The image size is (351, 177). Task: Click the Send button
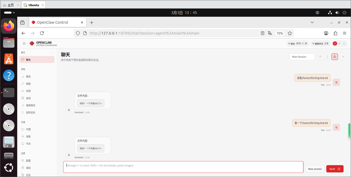click(x=335, y=169)
